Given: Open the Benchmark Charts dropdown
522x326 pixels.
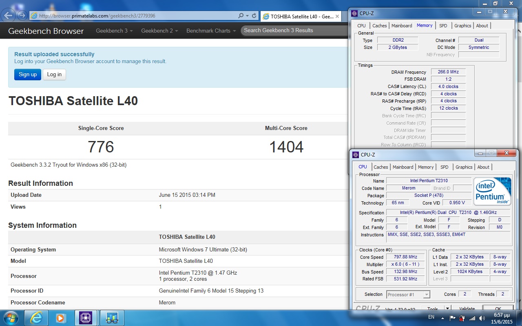Looking at the screenshot, I should tap(211, 31).
